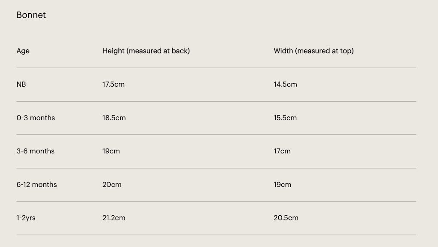The width and height of the screenshot is (438, 247).
Task: Click the 1-2yrs row's 20.5cm width cell
Action: coord(286,218)
